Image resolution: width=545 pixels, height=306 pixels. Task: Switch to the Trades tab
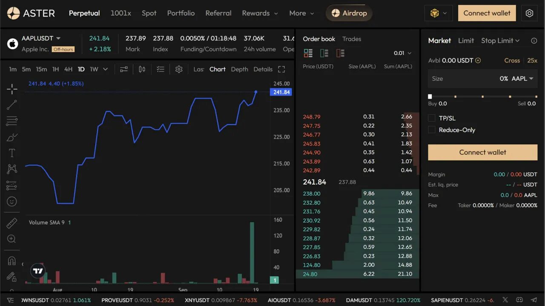tap(351, 39)
